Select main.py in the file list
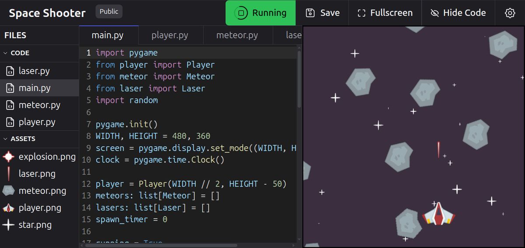This screenshot has width=525, height=248. point(39,88)
